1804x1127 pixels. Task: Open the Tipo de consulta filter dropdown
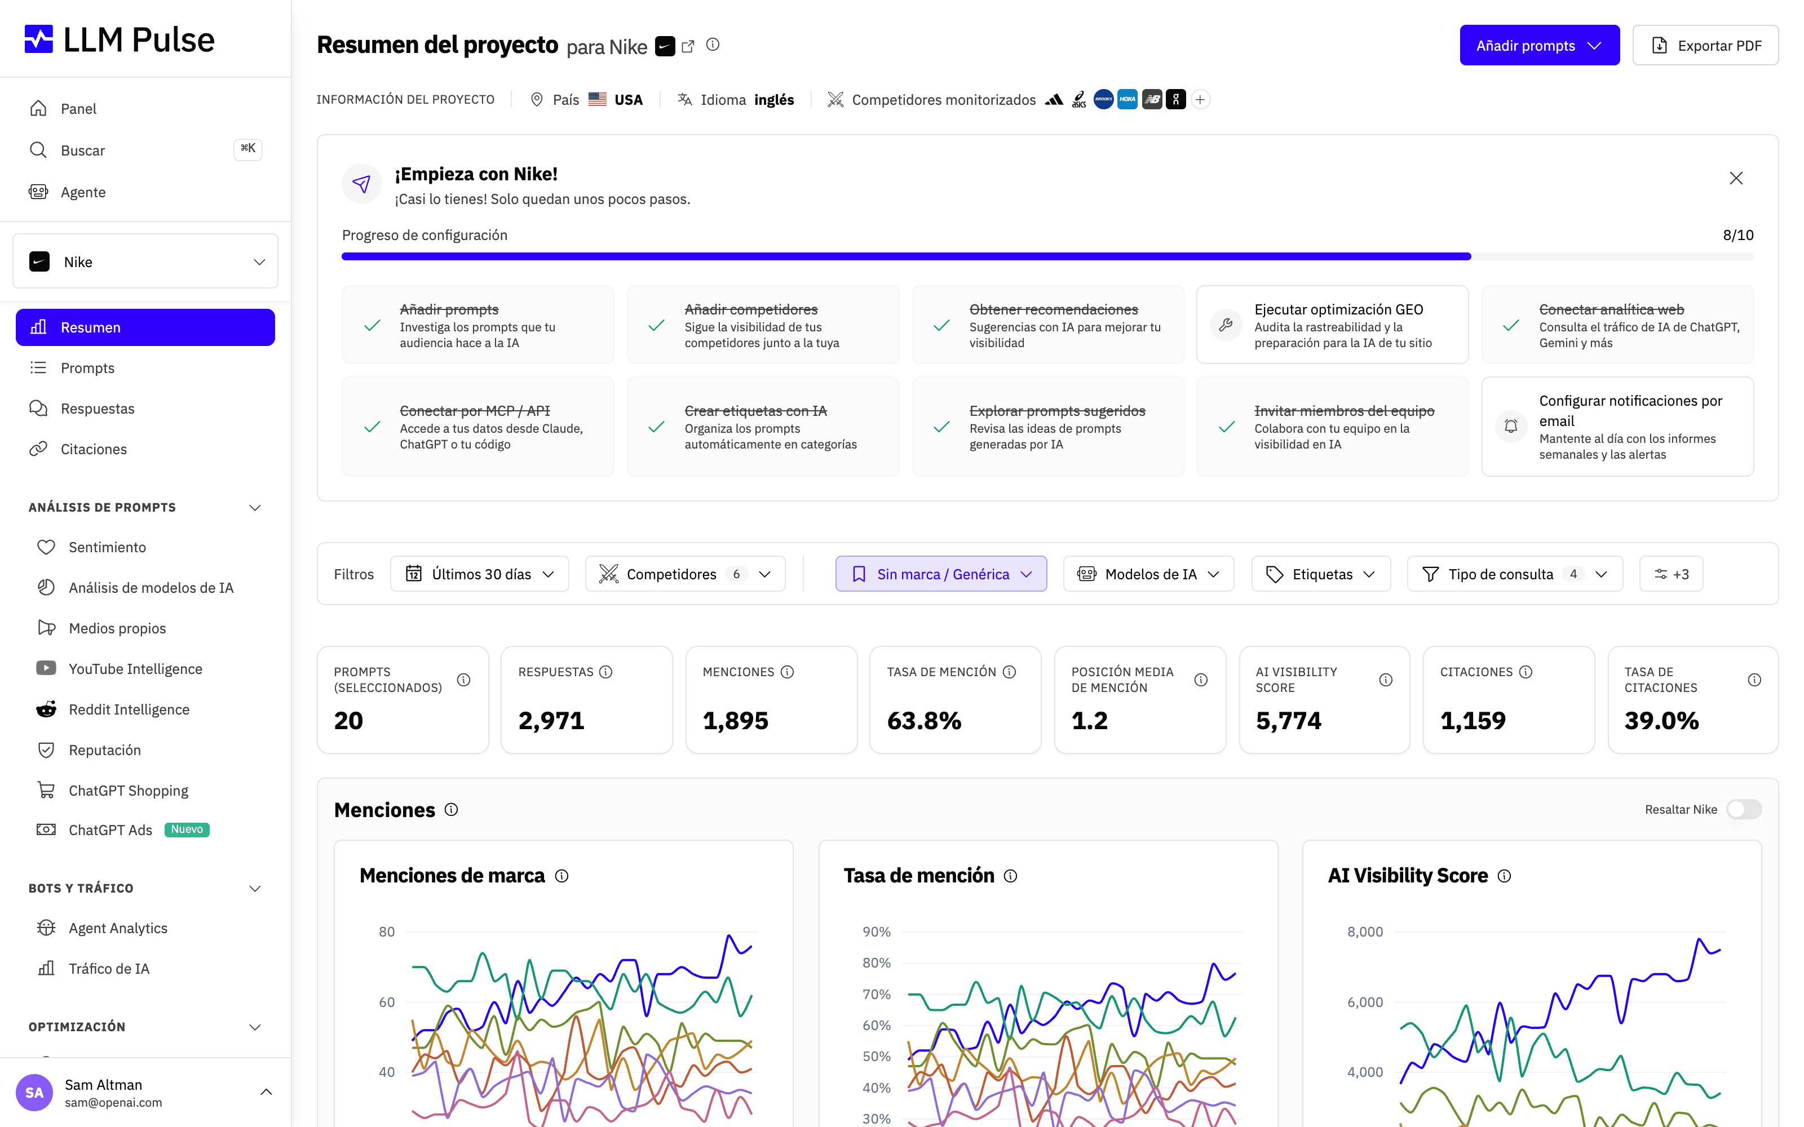point(1515,574)
